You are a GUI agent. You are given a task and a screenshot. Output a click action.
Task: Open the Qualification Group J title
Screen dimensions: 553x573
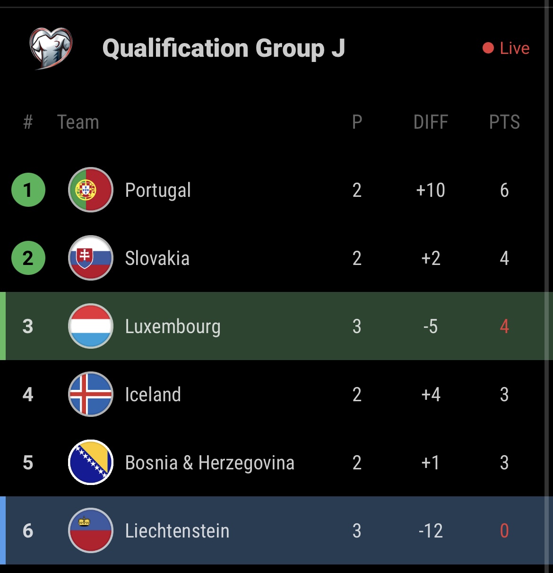pos(224,48)
